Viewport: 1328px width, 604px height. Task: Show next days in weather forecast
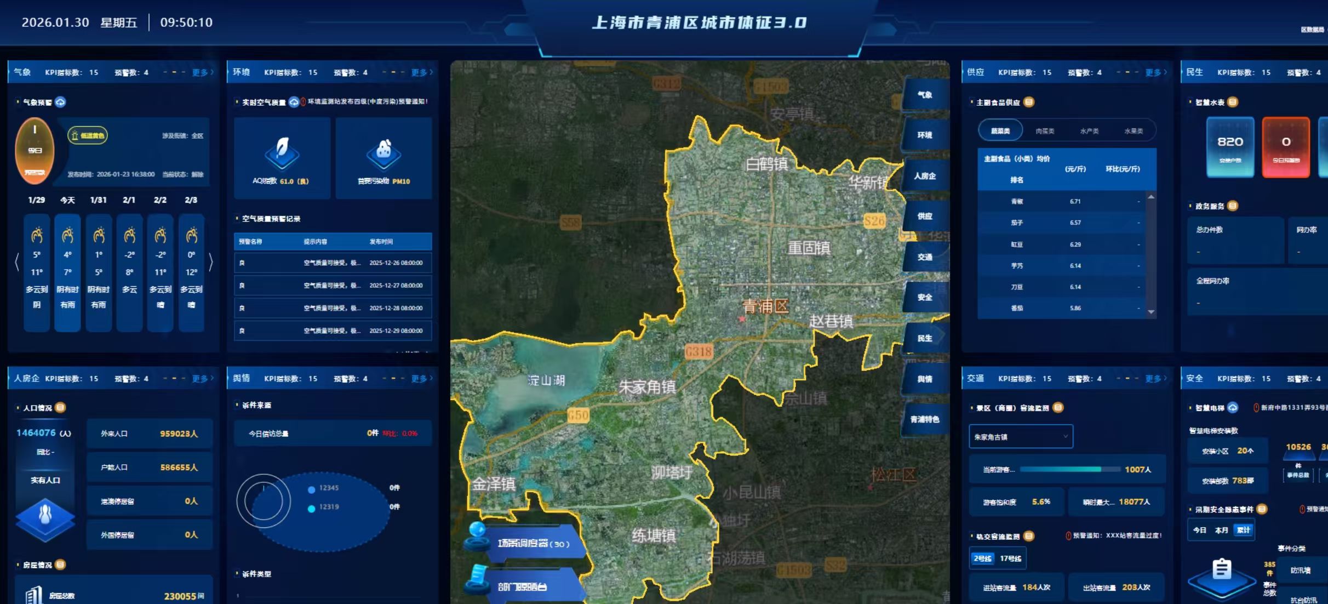click(211, 262)
